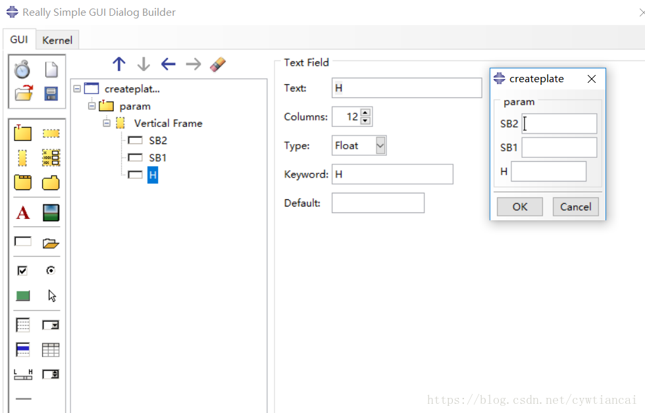Click the Keyword input field
The width and height of the screenshot is (645, 413).
click(x=392, y=174)
